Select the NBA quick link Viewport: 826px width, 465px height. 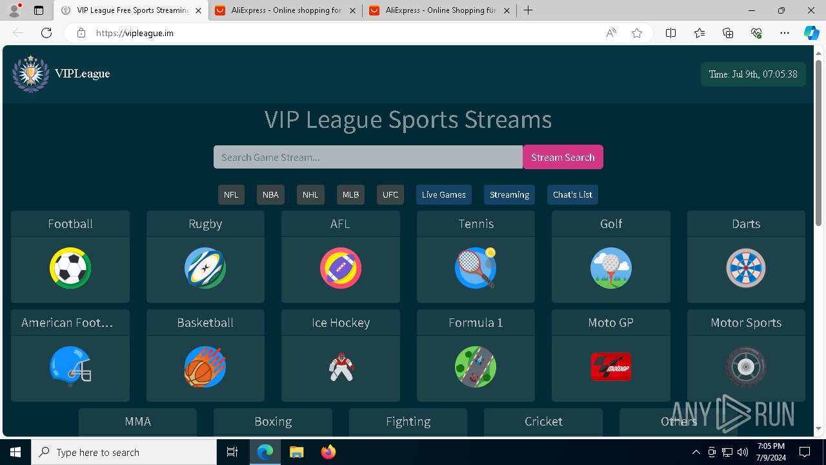270,194
